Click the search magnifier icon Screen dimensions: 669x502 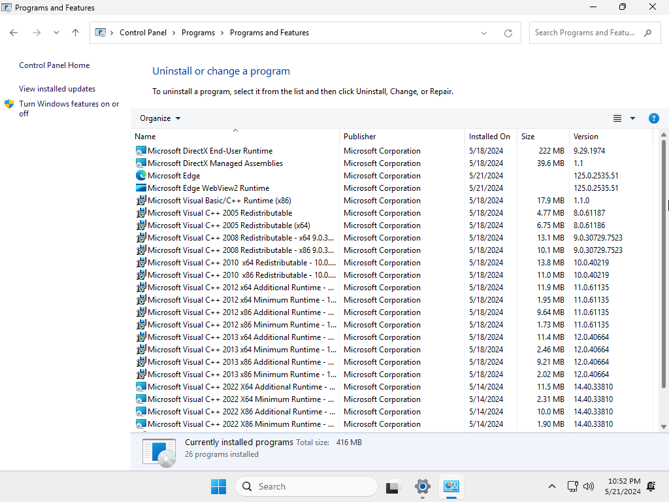pos(647,33)
